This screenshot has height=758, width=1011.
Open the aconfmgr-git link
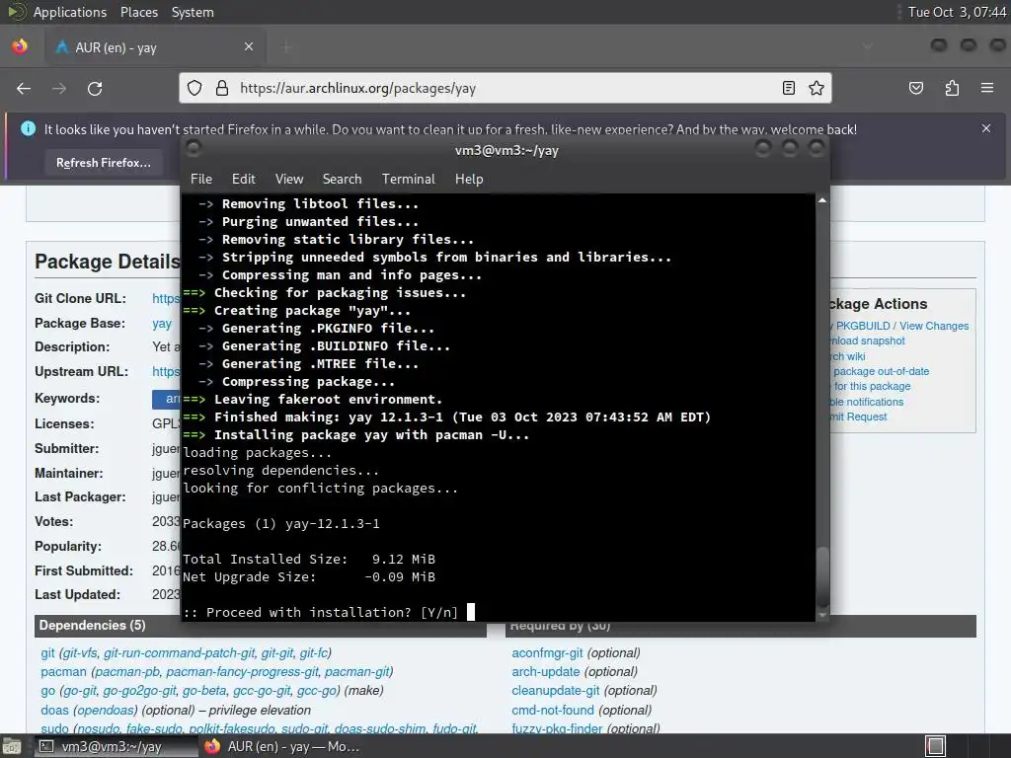(x=547, y=653)
